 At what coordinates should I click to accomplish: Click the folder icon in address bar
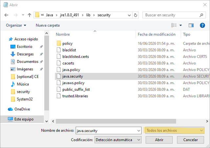coord(37,15)
